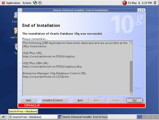Viewport: 159px width, 120px height.
Task: Open the mail launcher icon in panel
Action: click(40, 3)
